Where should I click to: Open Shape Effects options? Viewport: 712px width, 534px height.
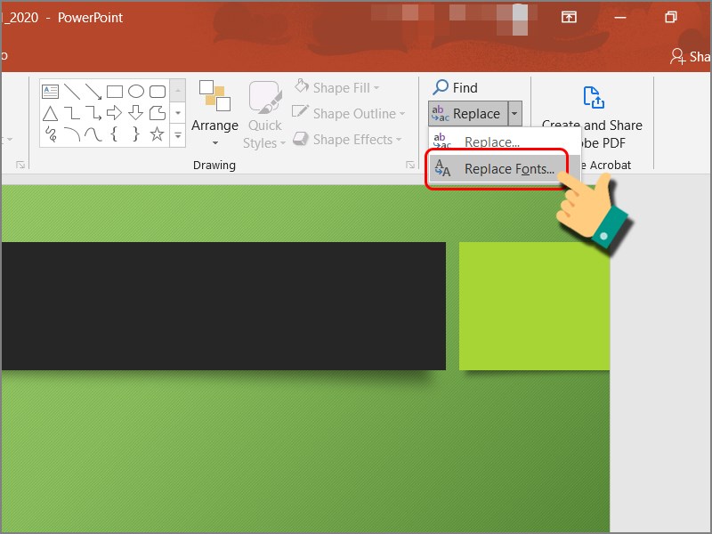(347, 139)
